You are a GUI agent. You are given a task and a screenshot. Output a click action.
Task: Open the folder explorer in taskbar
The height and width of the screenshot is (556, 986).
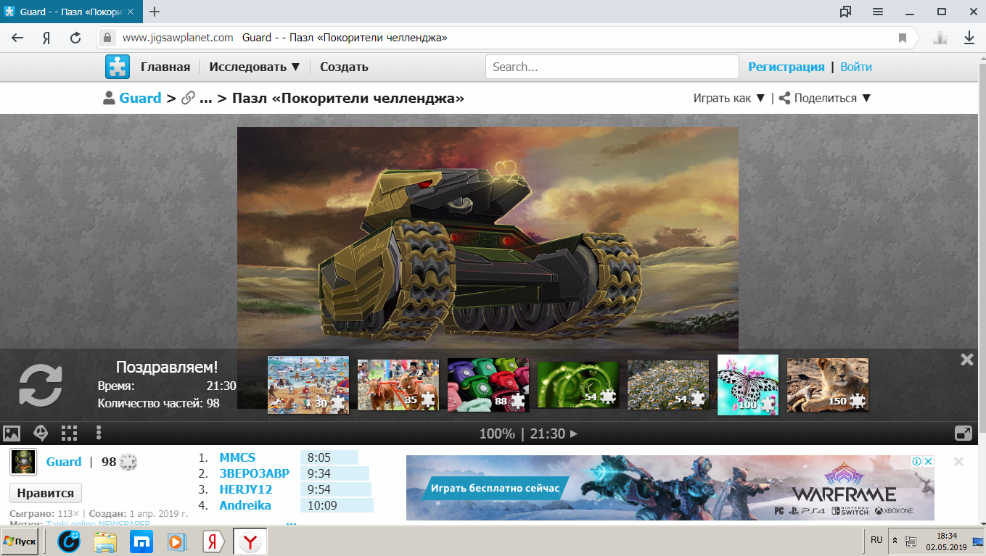pos(105,542)
